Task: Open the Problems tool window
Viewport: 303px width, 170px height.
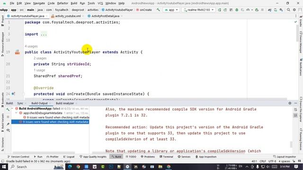Action: [148, 157]
